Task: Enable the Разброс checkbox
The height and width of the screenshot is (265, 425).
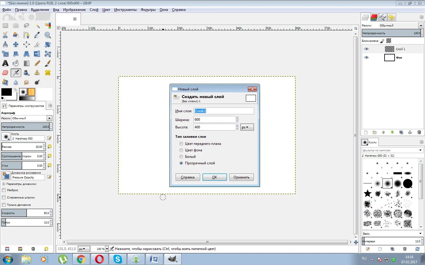Action: 4,190
